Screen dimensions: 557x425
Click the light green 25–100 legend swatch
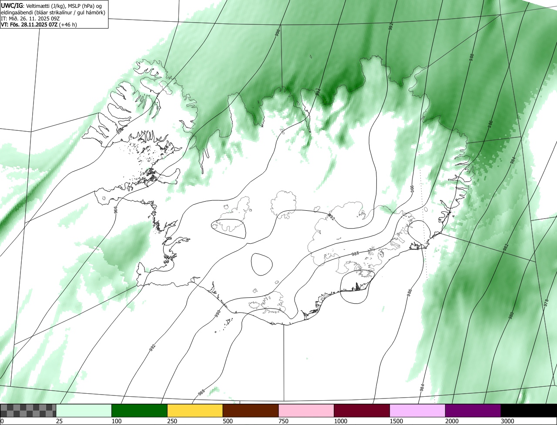[84, 411]
